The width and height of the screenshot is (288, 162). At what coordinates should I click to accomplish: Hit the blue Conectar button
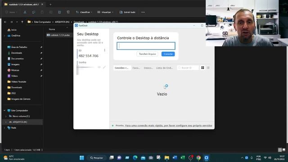pyautogui.click(x=168, y=54)
